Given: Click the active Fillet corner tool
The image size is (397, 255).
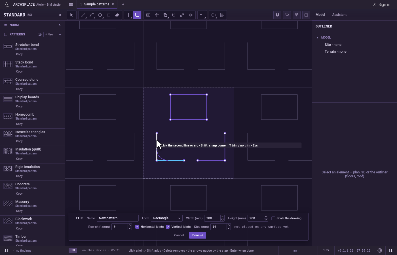Looking at the screenshot, I should click(137, 15).
